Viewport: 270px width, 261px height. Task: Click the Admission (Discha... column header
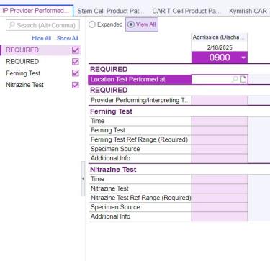click(220, 37)
